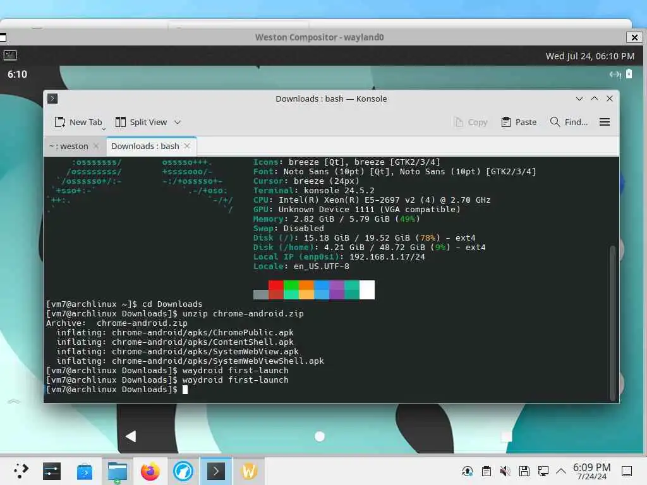The height and width of the screenshot is (485, 647).
Task: Click the 'ChromePublic.apk' inflating line
Action: 175,332
